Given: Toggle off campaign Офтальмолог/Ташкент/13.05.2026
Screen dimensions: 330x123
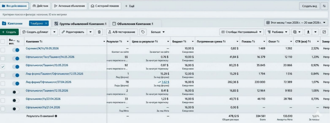Looking at the screenshot, I should pyautogui.click(x=16, y=67).
